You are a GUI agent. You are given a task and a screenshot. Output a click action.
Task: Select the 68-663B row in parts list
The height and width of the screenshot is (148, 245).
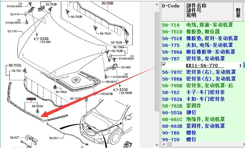203,126
